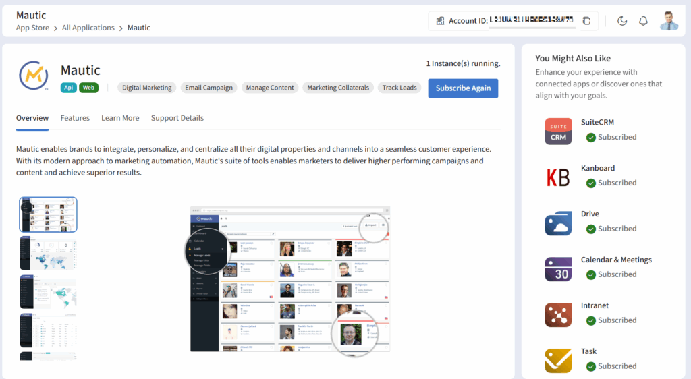Open the Task app icon
Screen dimensions: 691x379
point(558,360)
